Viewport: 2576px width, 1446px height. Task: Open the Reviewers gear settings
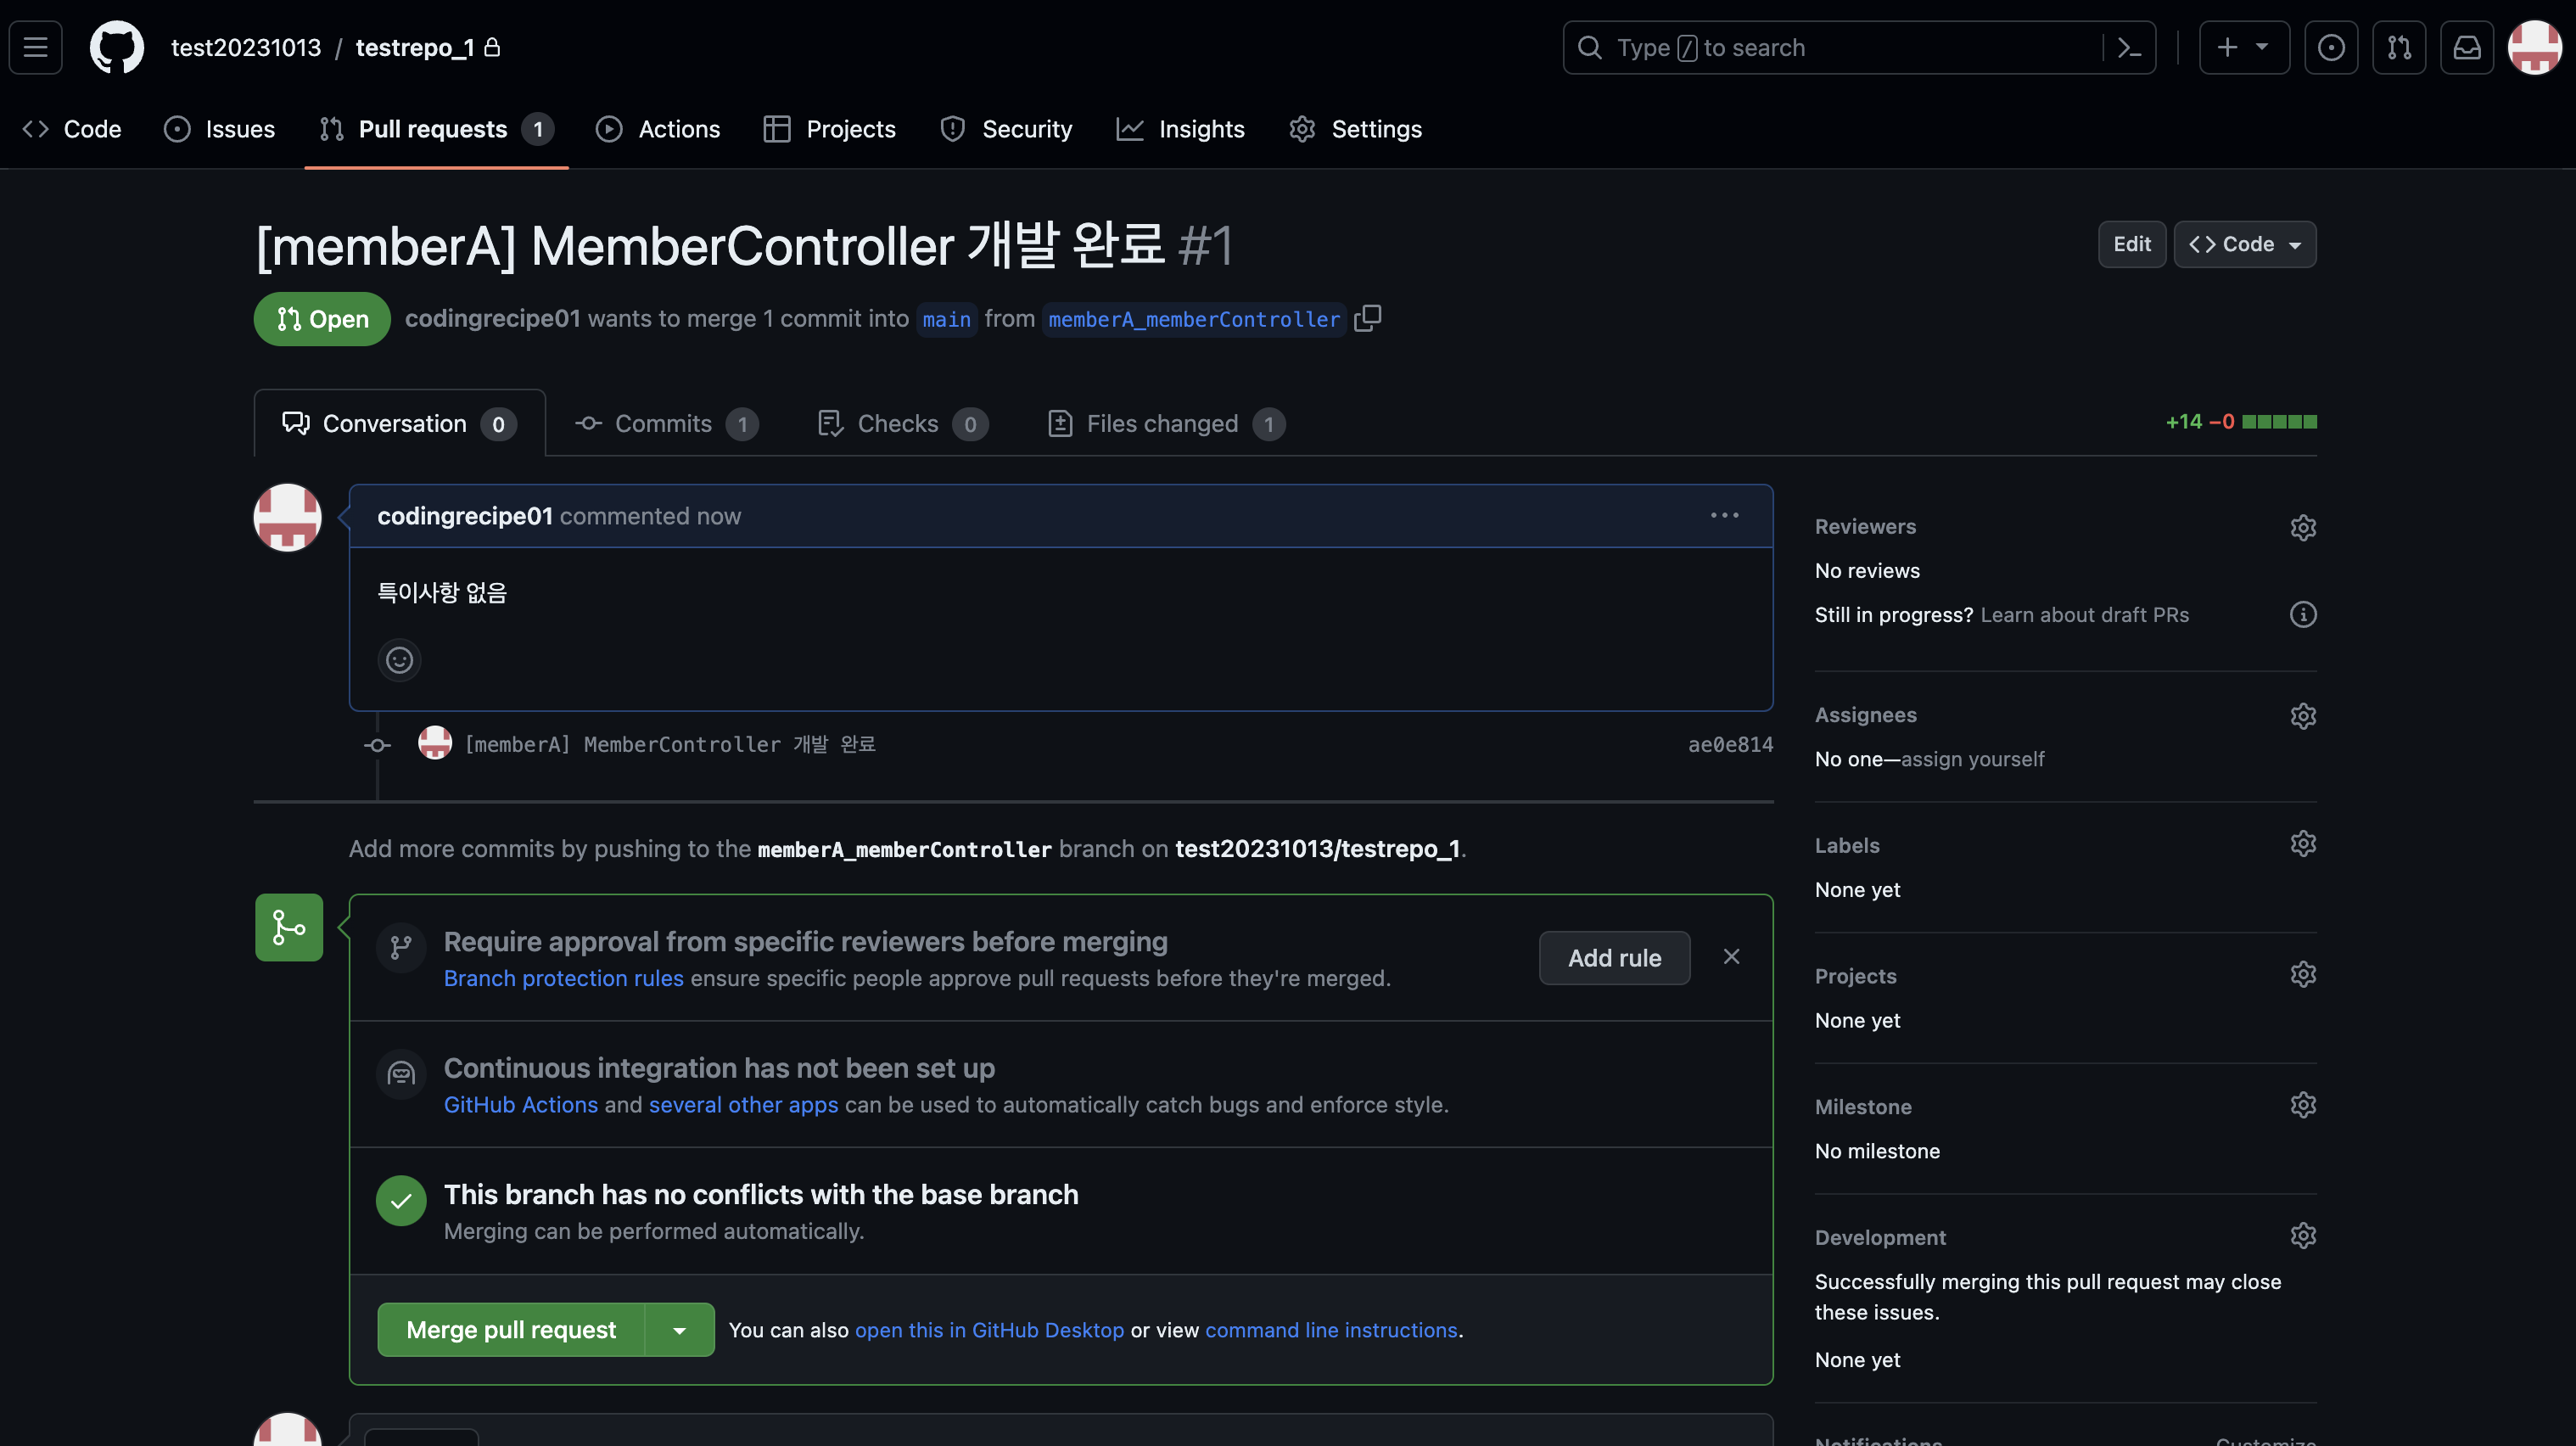point(2302,527)
